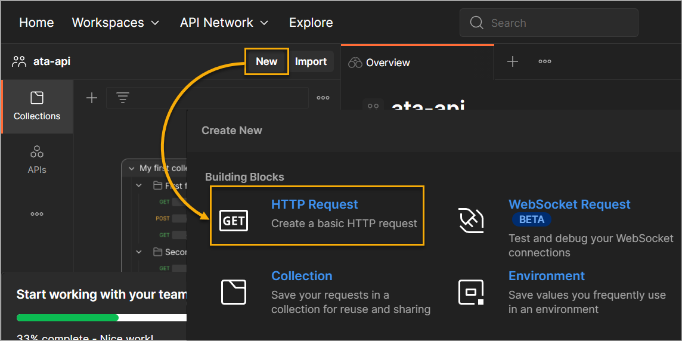Image resolution: width=682 pixels, height=341 pixels.
Task: Open the Home page
Action: (36, 23)
